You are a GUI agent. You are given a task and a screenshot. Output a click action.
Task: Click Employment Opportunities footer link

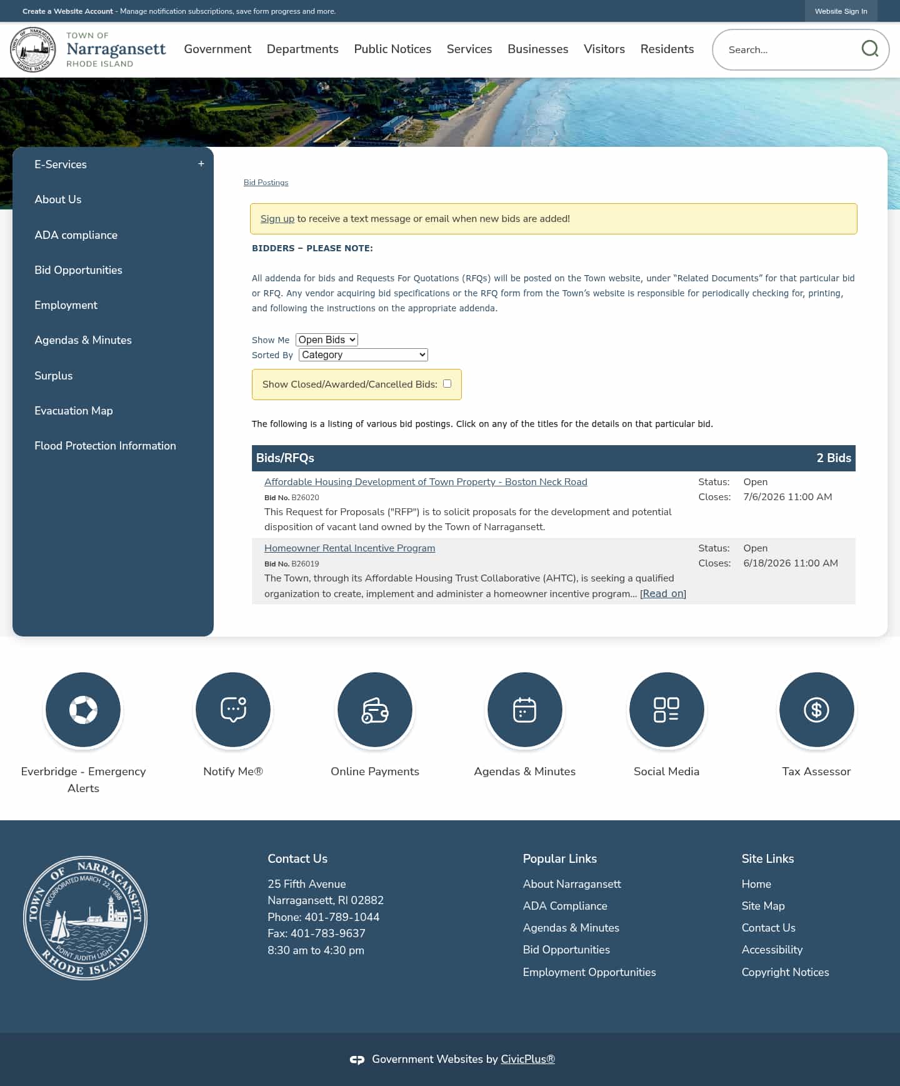click(x=589, y=972)
